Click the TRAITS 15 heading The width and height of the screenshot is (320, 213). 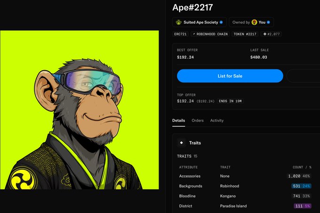coord(187,156)
